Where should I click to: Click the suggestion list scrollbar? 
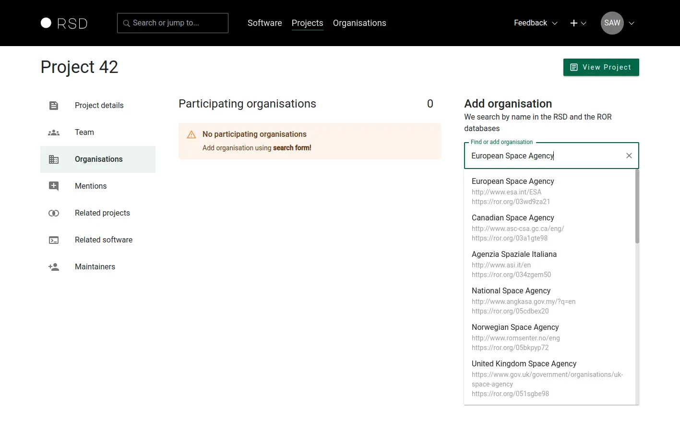point(637,206)
